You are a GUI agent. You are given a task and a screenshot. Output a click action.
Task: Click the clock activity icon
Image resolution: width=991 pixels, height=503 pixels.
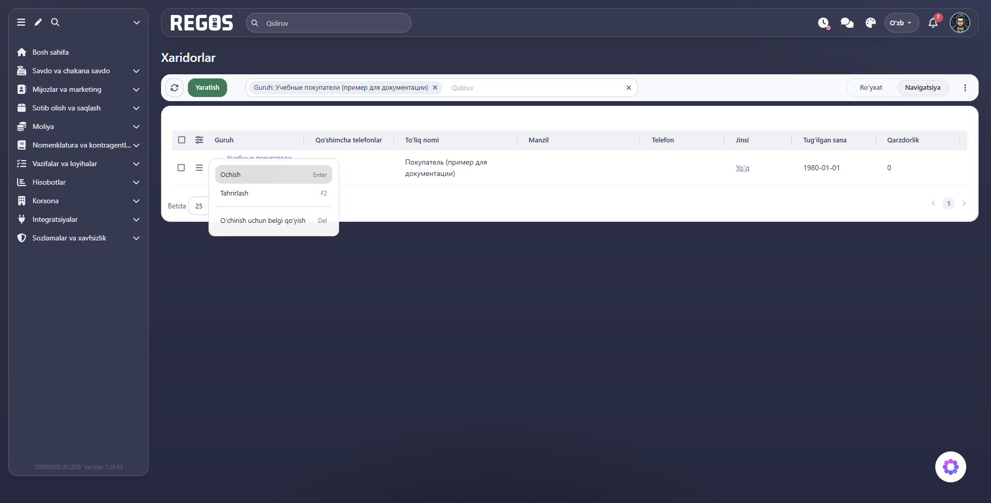823,23
